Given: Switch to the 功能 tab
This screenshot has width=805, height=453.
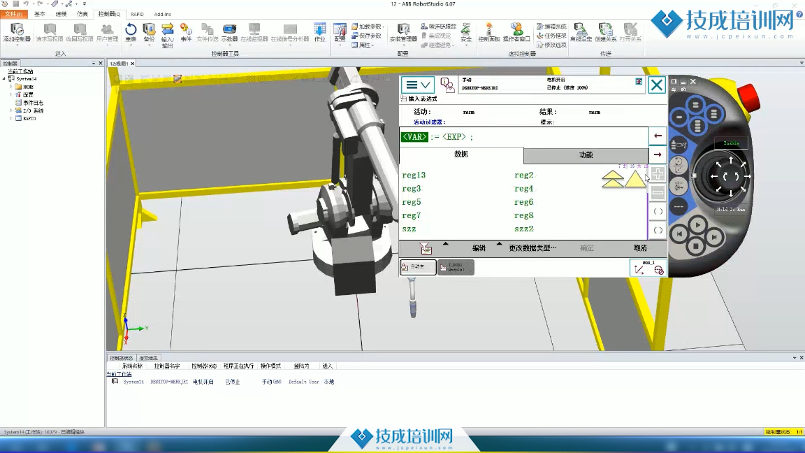Looking at the screenshot, I should (586, 155).
